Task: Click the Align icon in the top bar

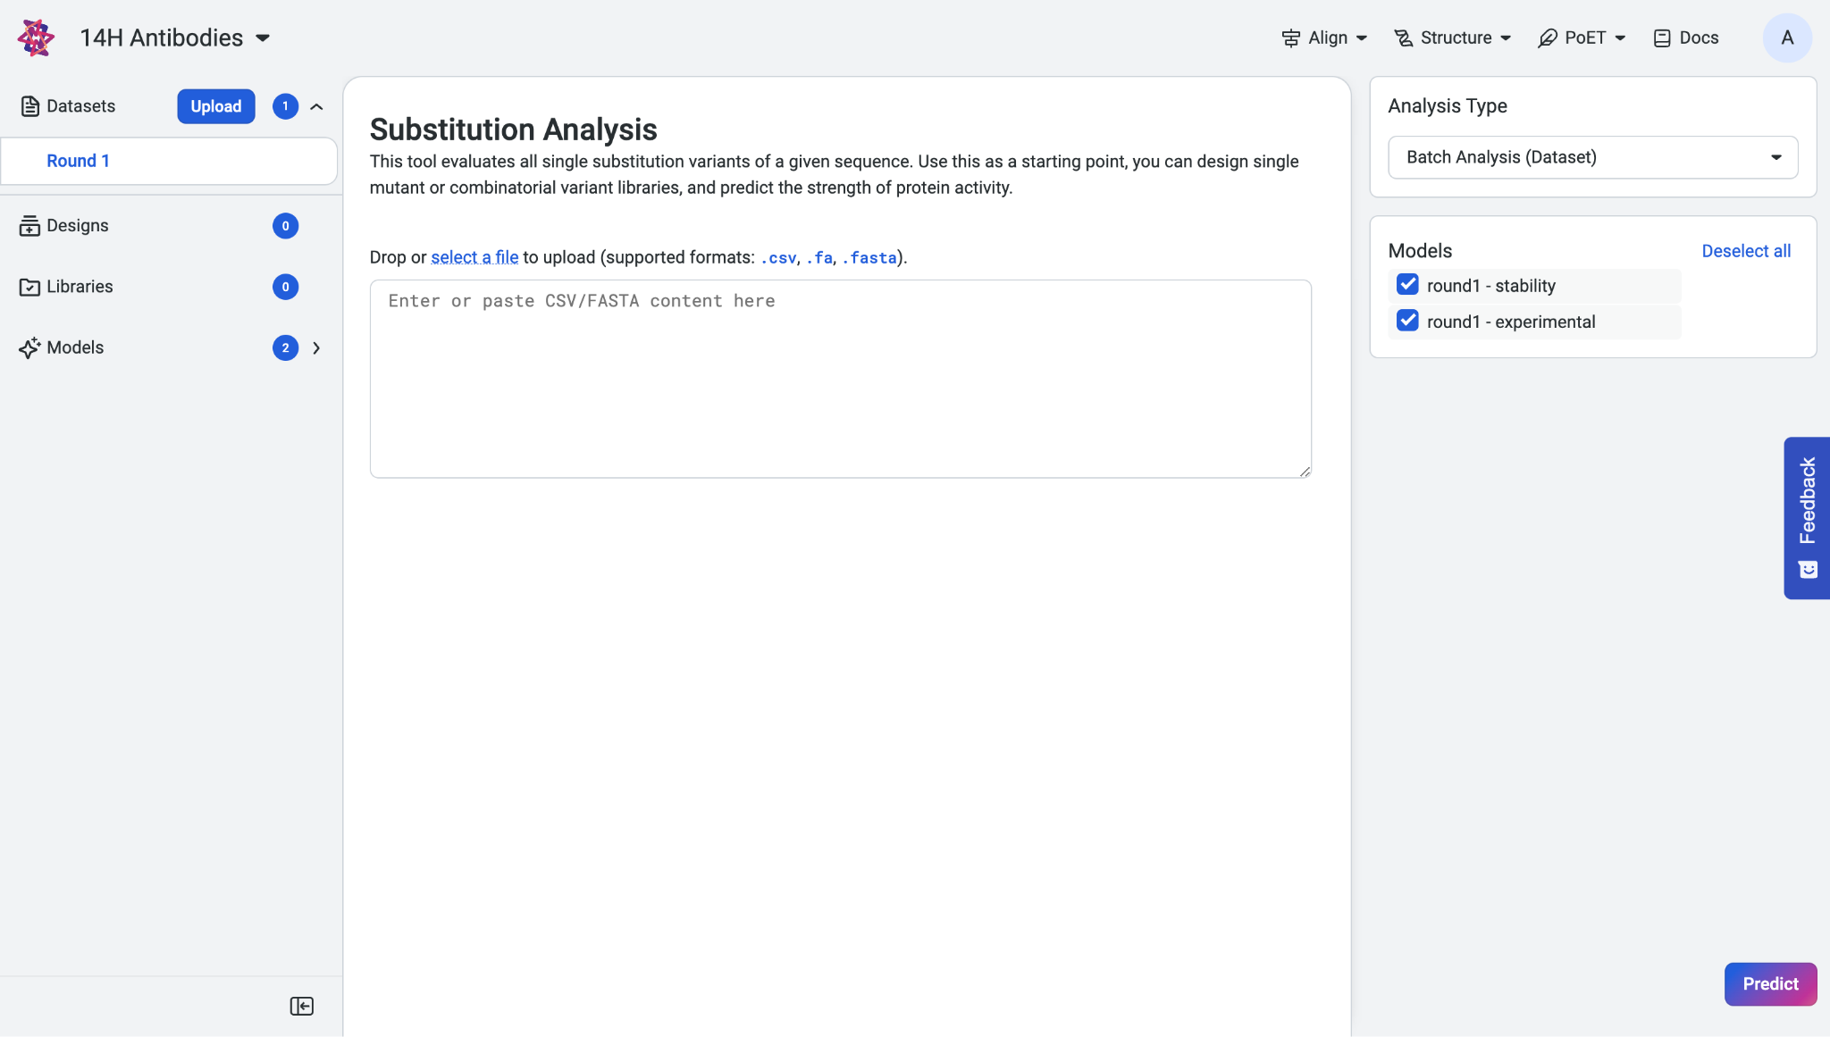Action: (1290, 38)
